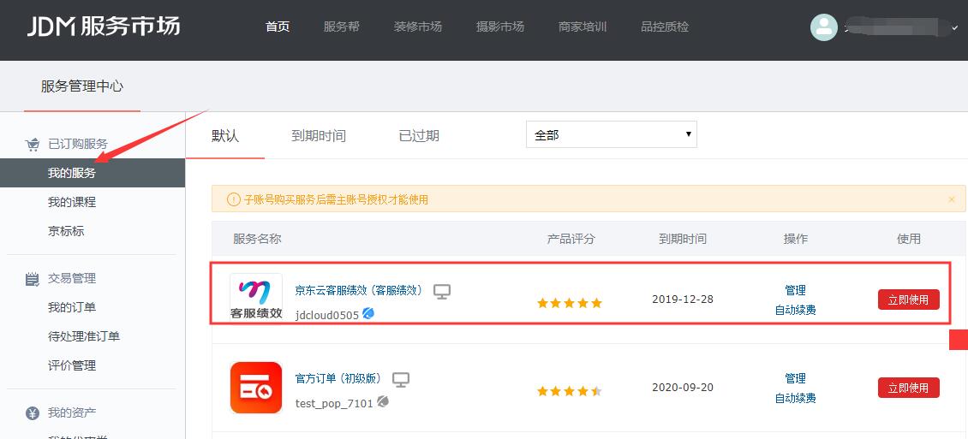
Task: Open 我的课程 in sidebar
Action: click(x=72, y=202)
